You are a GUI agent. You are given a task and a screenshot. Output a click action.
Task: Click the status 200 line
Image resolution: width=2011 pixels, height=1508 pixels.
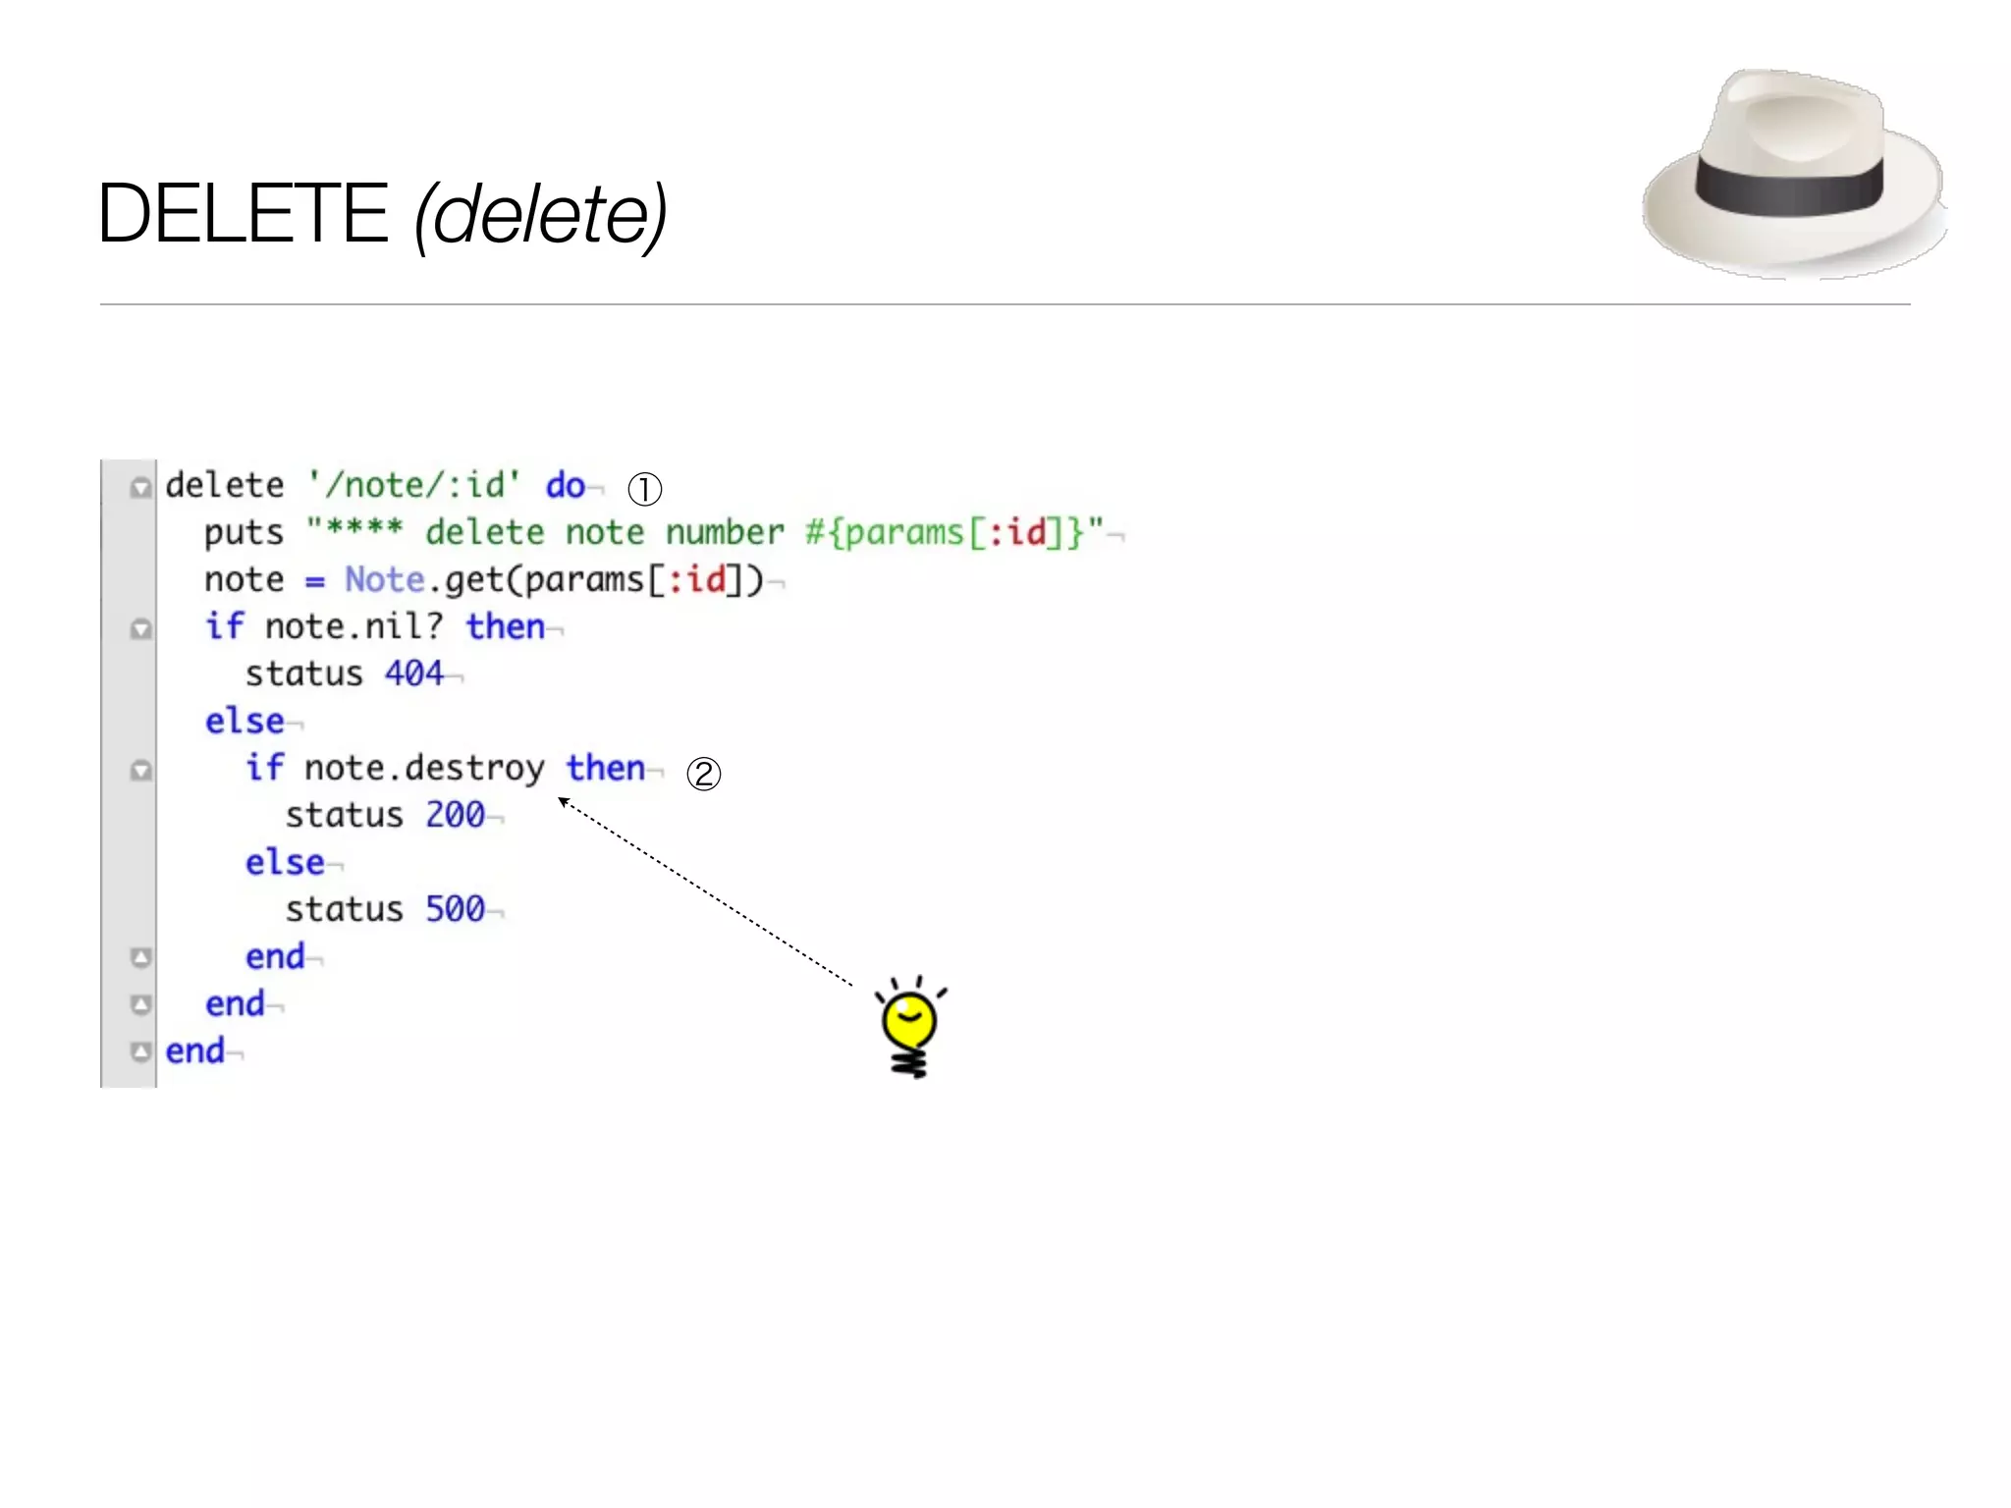click(x=384, y=815)
